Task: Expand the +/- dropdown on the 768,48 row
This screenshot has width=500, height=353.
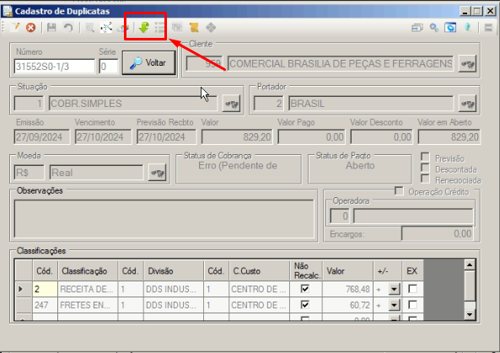Action: [x=394, y=289]
